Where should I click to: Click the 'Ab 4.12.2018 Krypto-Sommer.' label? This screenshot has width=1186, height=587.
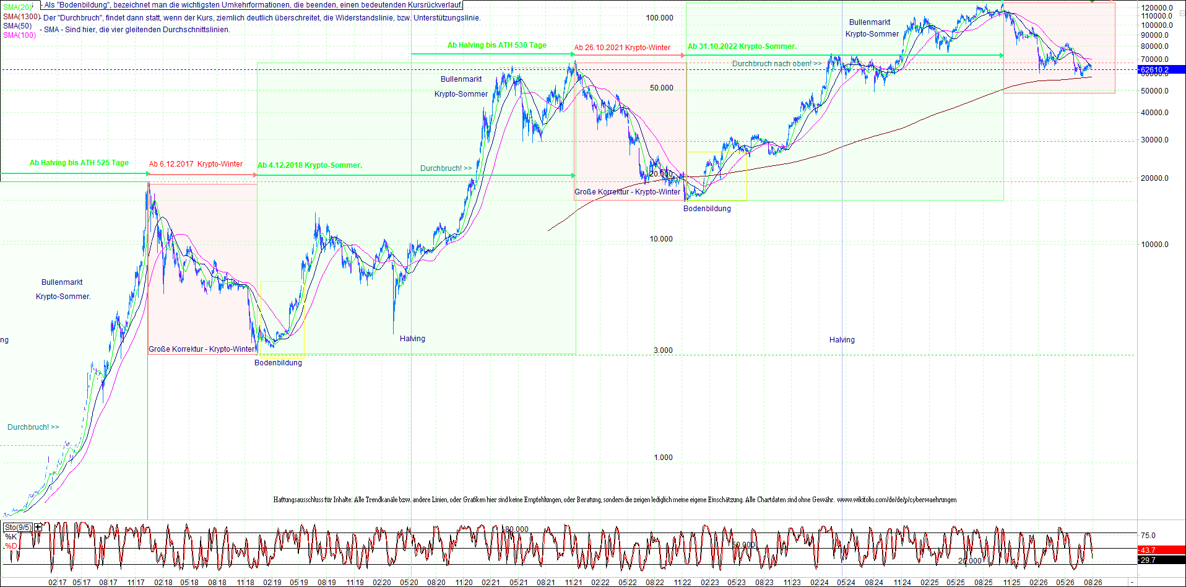pyautogui.click(x=309, y=165)
